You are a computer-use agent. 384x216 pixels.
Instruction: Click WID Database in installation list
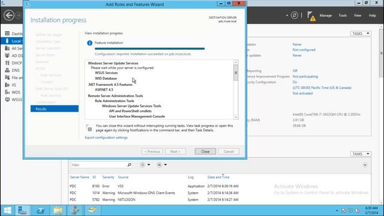(x=106, y=79)
